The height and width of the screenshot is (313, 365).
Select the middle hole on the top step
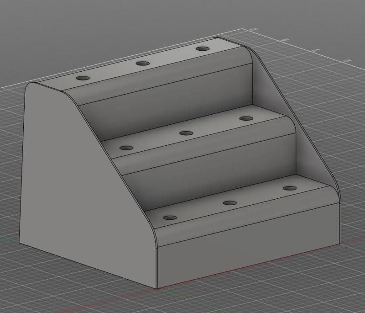click(143, 64)
